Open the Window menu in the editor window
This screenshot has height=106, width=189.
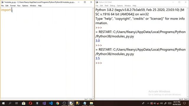33,6
